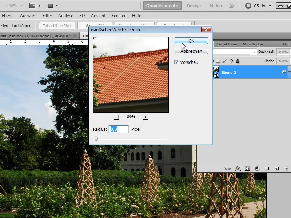This screenshot has height=218, width=291.
Task: Select the bau.psd document tab
Action: tap(35, 36)
